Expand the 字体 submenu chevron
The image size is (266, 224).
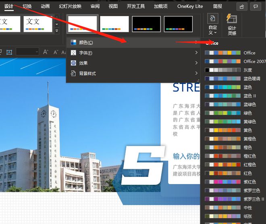click(x=196, y=52)
